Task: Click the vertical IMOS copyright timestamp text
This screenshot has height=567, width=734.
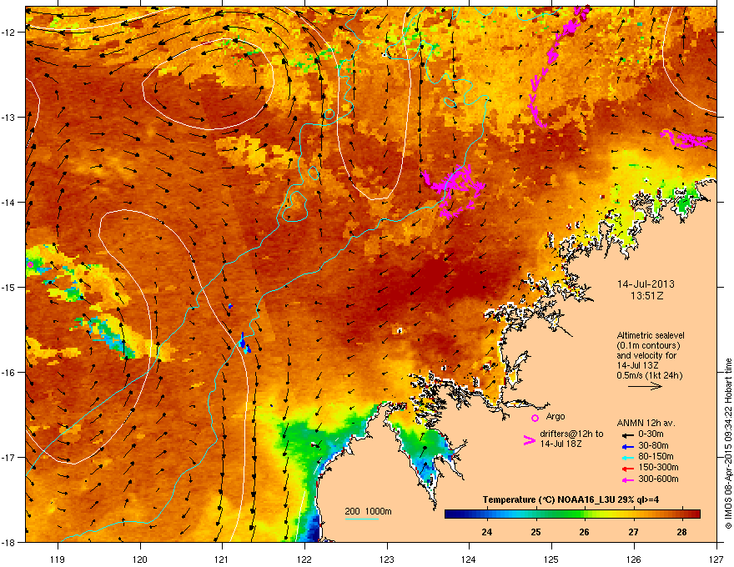Action: pyautogui.click(x=728, y=444)
